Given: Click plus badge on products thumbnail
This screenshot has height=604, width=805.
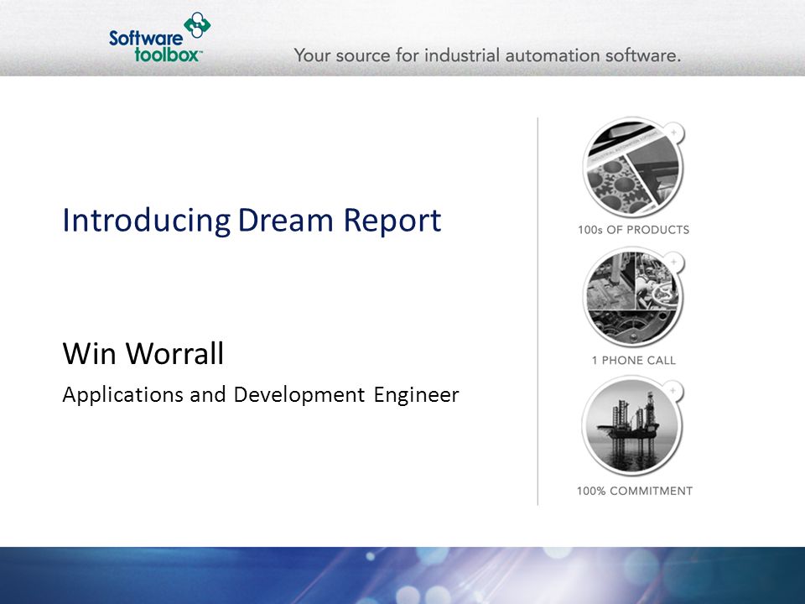Looking at the screenshot, I should pyautogui.click(x=674, y=132).
